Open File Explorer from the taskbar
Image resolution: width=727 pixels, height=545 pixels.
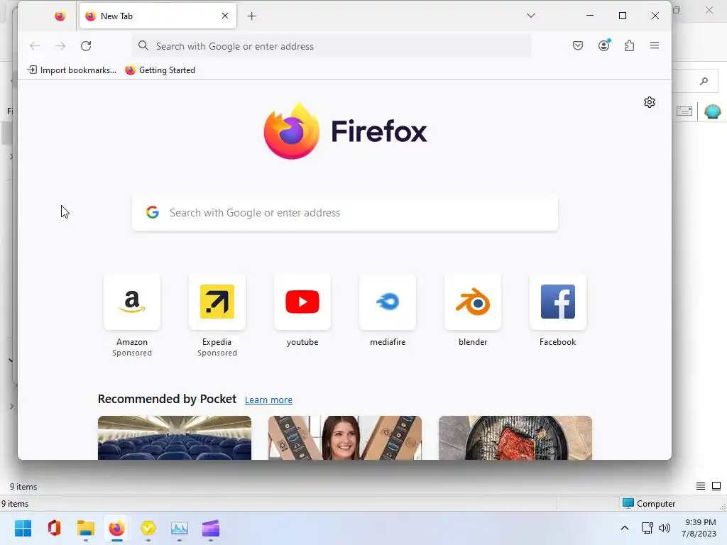(x=86, y=528)
